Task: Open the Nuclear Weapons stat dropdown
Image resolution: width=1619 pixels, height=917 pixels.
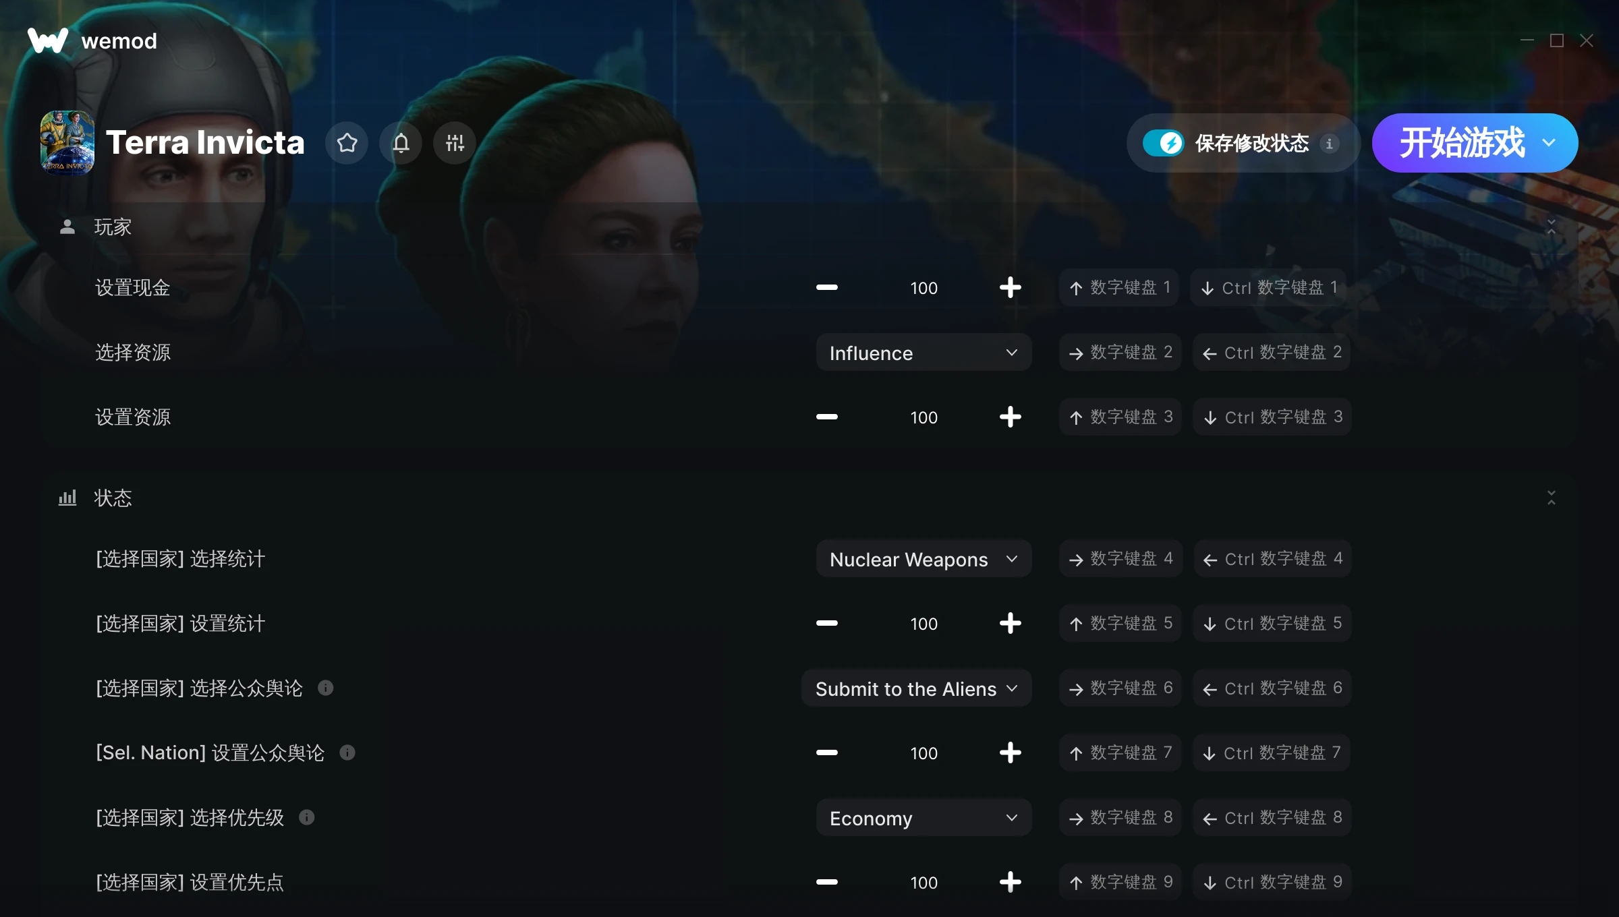Action: (x=924, y=559)
